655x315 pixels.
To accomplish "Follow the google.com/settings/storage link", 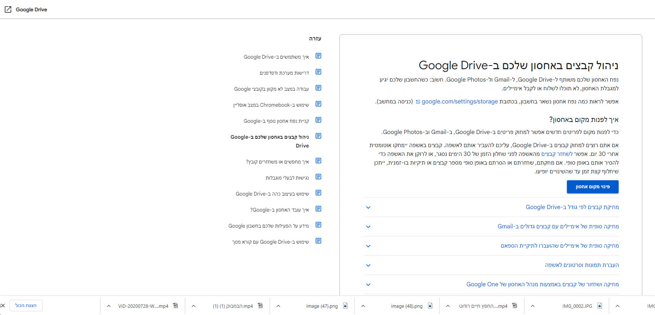I will pyautogui.click(x=460, y=102).
